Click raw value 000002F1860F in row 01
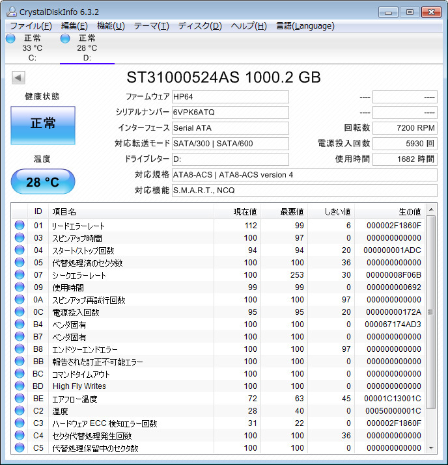 point(394,226)
